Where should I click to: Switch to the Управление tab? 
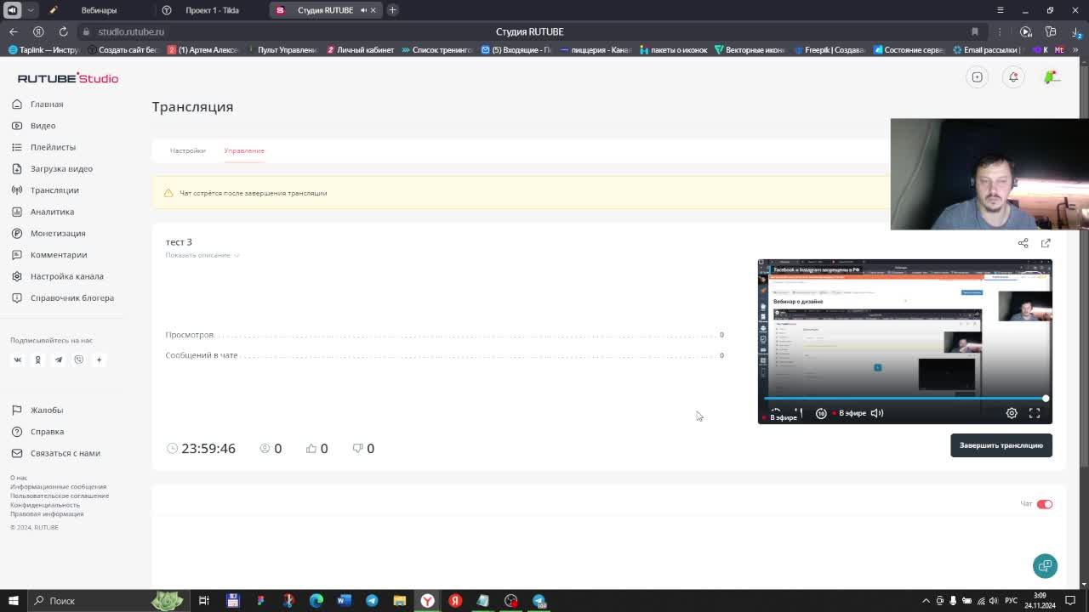pos(244,150)
